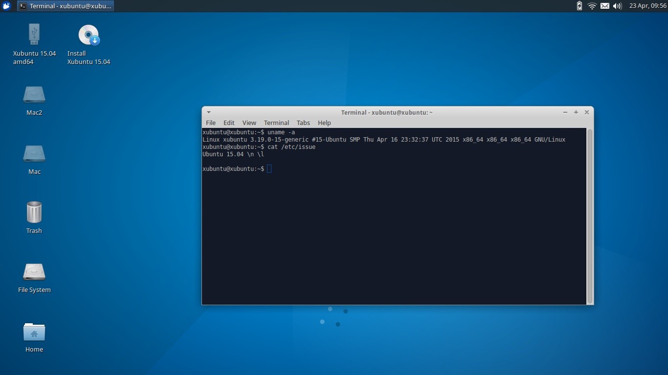Click the Linux xubuntu 3.19.0-15-generic kernel line
The height and width of the screenshot is (375, 668).
click(x=384, y=140)
